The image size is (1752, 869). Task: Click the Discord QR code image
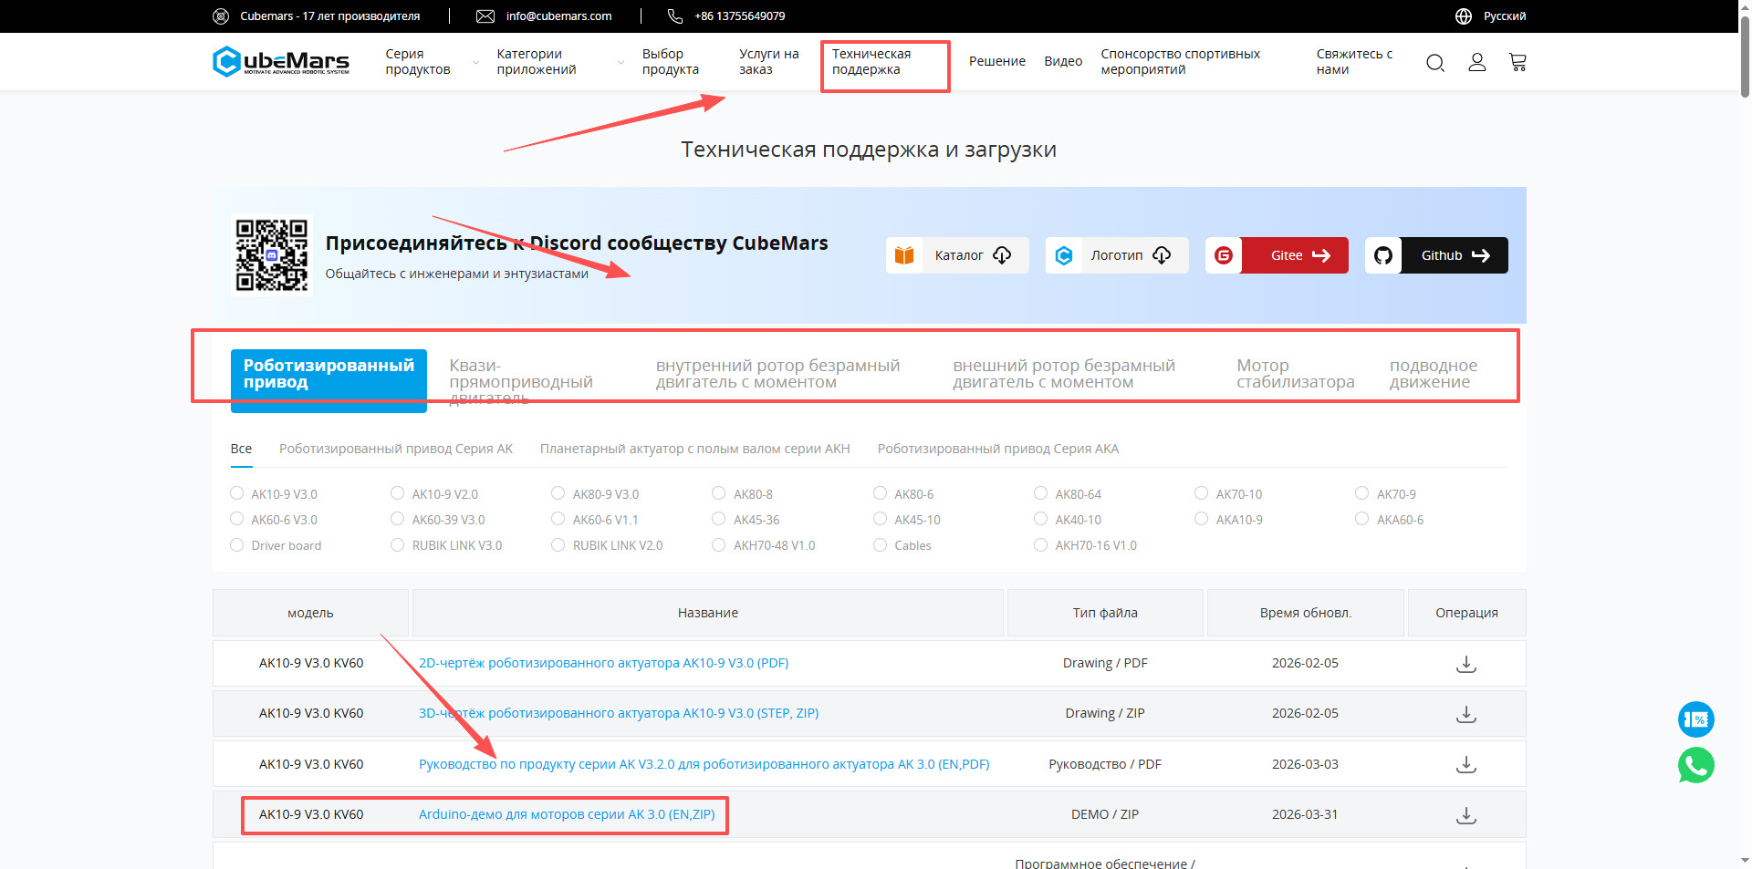click(x=271, y=255)
